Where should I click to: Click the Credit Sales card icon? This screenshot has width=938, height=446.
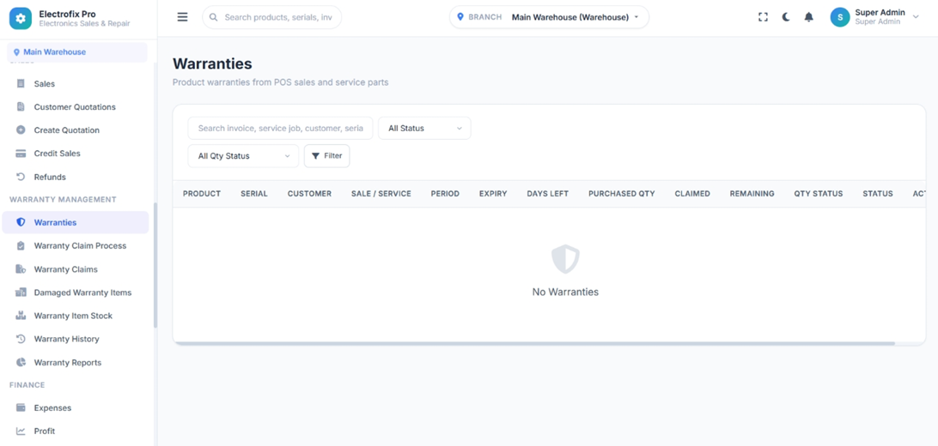pos(21,154)
